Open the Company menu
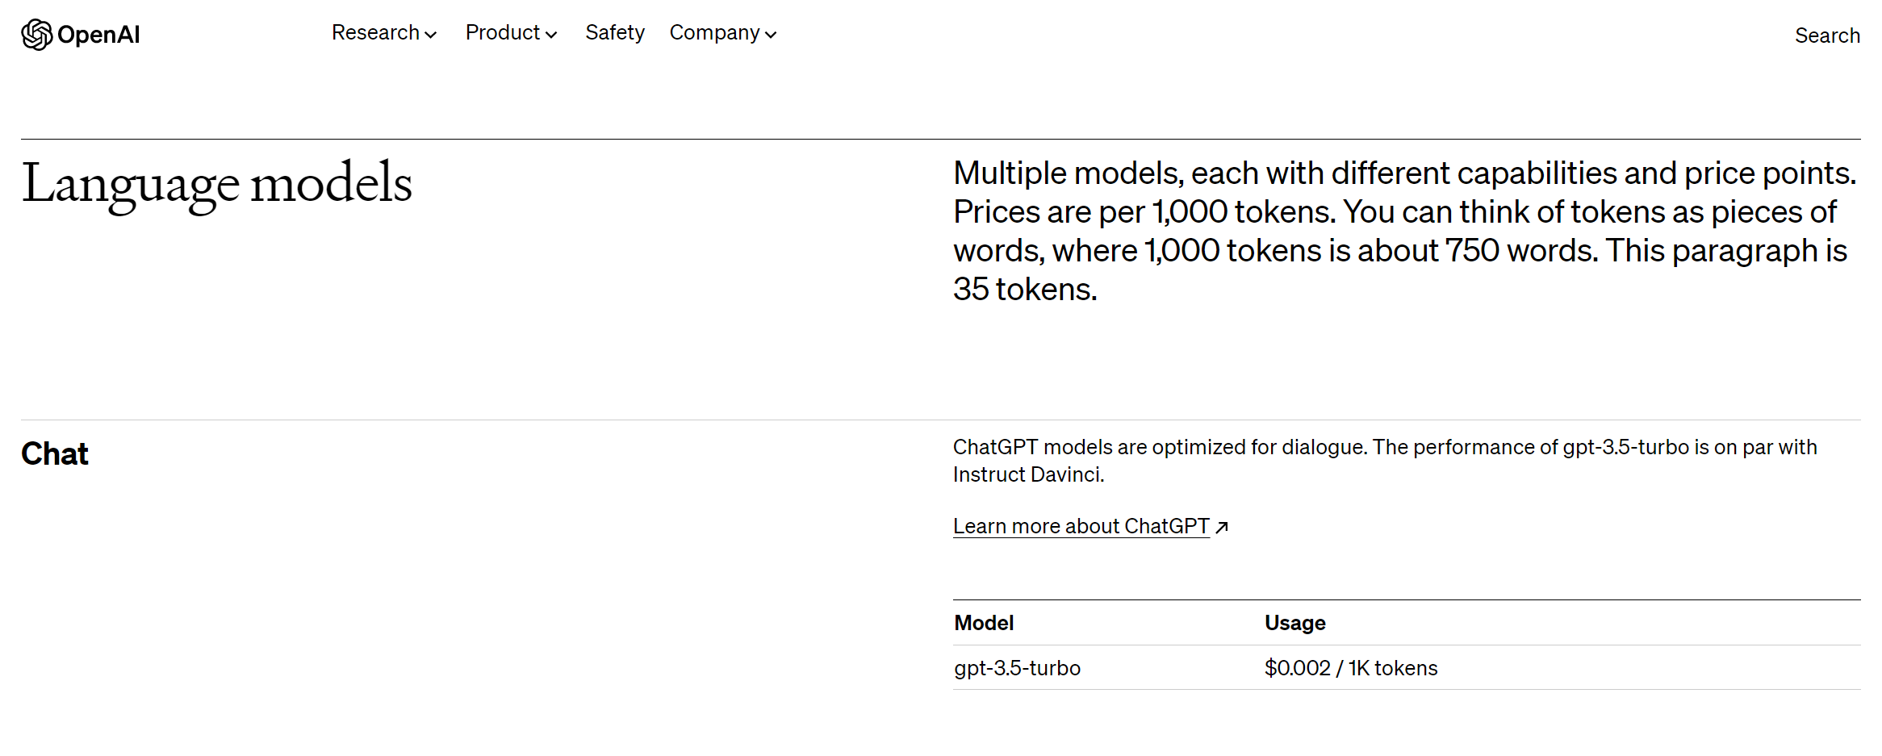The height and width of the screenshot is (756, 1882). 714,33
